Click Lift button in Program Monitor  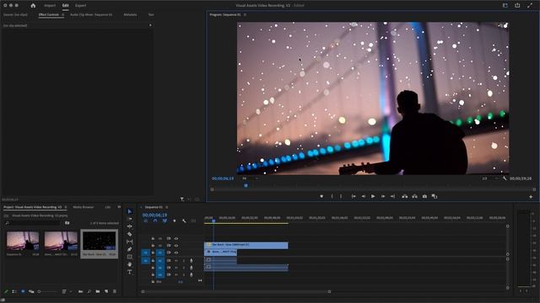pyautogui.click(x=405, y=196)
